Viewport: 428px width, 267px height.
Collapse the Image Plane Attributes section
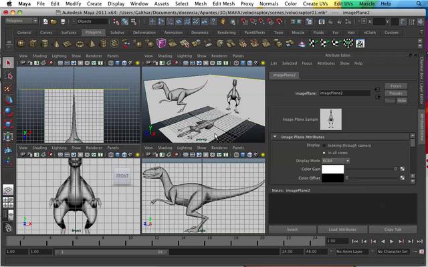pyautogui.click(x=275, y=137)
